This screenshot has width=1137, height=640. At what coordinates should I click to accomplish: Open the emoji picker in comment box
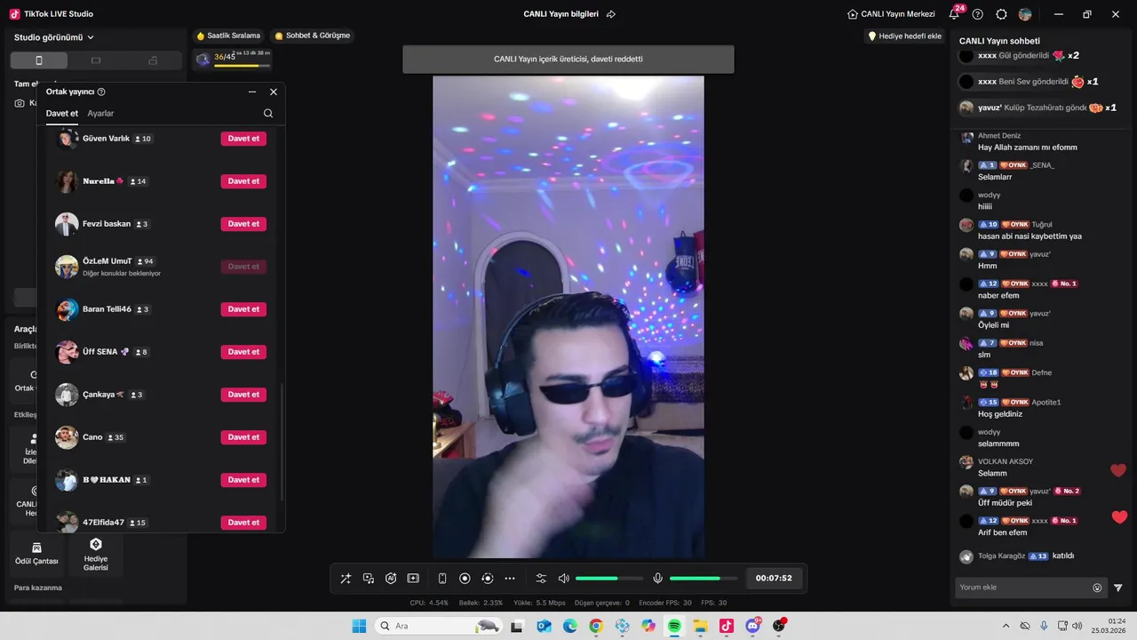tap(1097, 588)
